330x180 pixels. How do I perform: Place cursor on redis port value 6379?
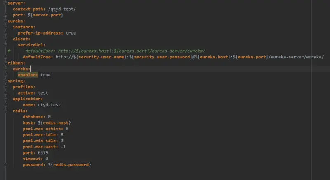pyautogui.click(x=43, y=153)
